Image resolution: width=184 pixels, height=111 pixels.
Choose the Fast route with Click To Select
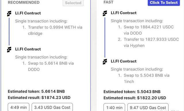164,3
